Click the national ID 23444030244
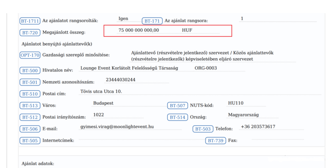This screenshot has height=168, width=331. (121, 80)
